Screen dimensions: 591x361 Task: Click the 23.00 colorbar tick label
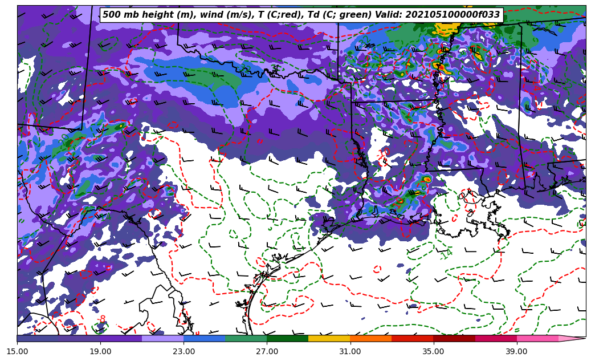[184, 351]
